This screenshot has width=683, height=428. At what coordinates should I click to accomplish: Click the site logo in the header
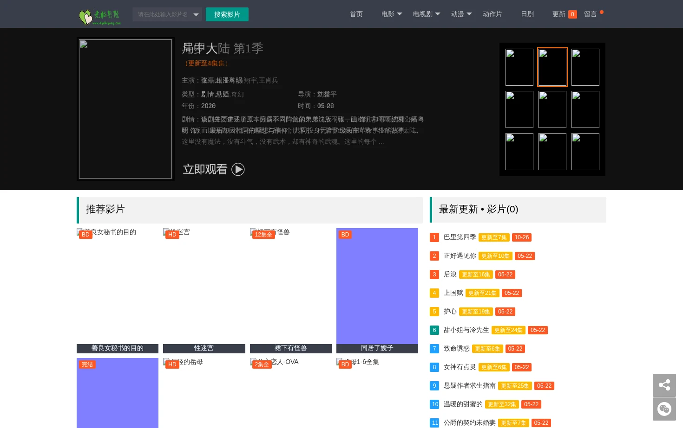click(100, 17)
